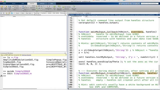Open the Workspace panel actions menu icon
This screenshot has width=160, height=90.
point(65,15)
